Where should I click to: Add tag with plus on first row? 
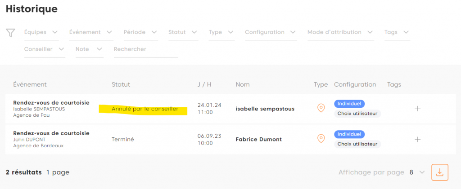point(417,109)
